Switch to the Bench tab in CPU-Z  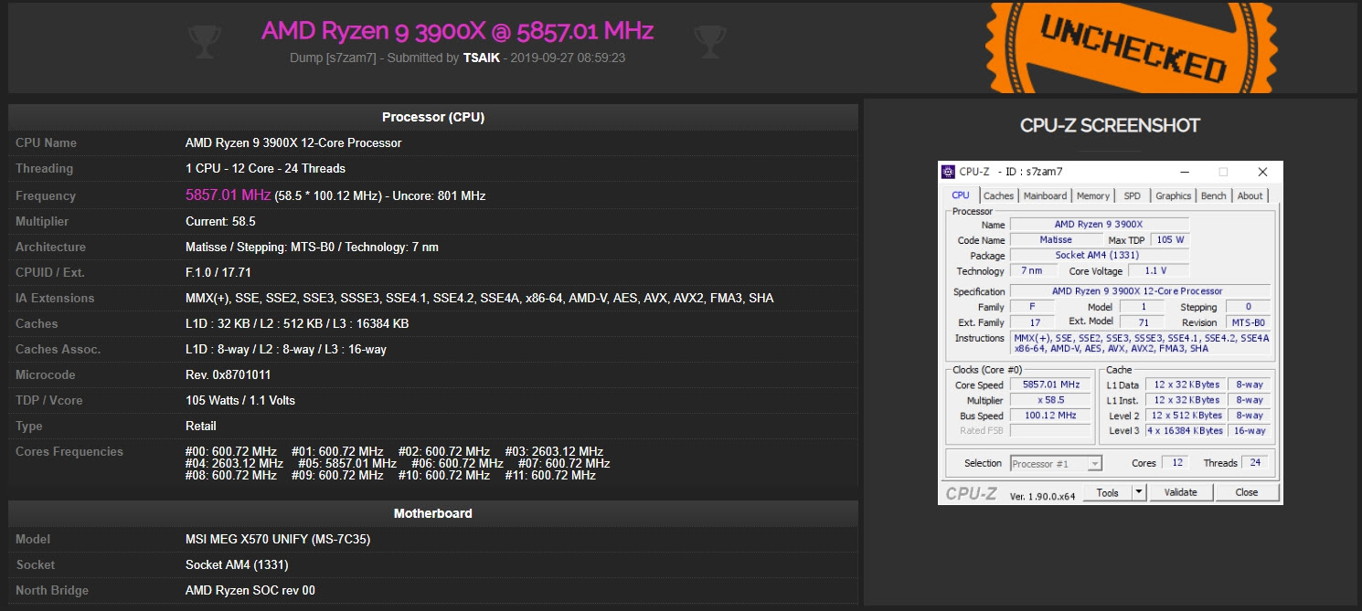point(1214,195)
